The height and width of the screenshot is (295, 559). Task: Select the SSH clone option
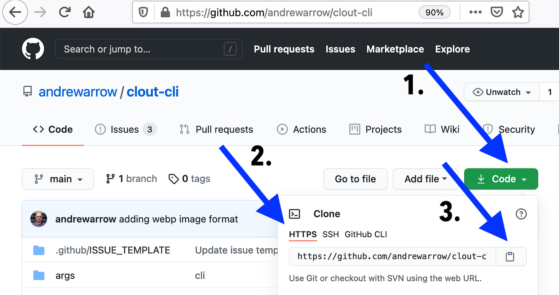tap(331, 234)
